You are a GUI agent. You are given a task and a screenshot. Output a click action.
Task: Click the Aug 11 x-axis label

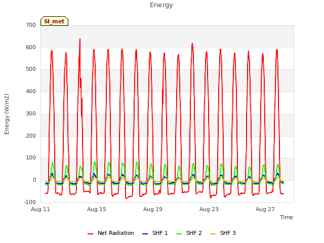[x=40, y=209]
